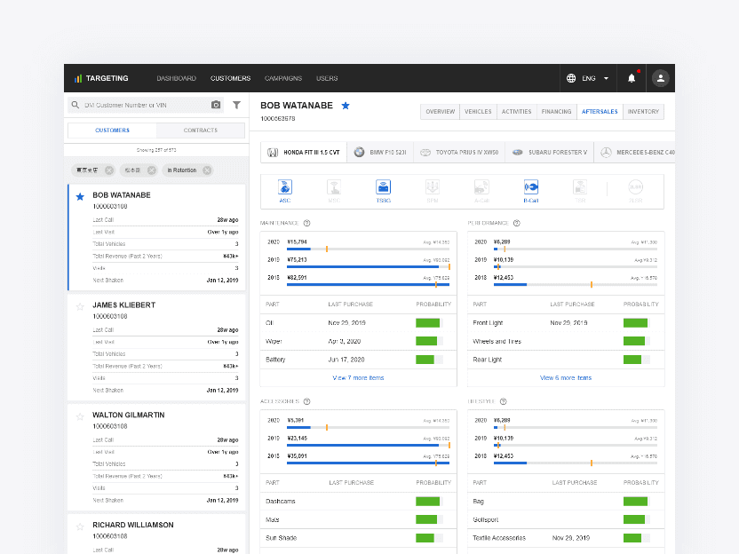Screen dimensions: 739x554
Task: Click the Performance 2018 ¥12,453 progress bar
Action: 576,284
